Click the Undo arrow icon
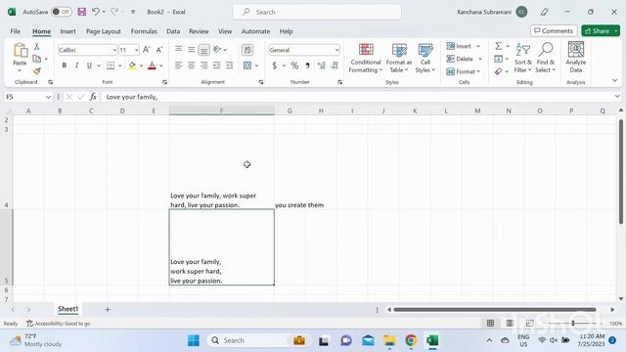 [x=96, y=12]
